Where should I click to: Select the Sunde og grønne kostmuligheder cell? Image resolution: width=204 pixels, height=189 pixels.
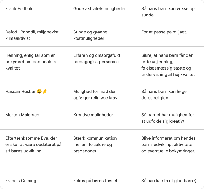[102, 35]
